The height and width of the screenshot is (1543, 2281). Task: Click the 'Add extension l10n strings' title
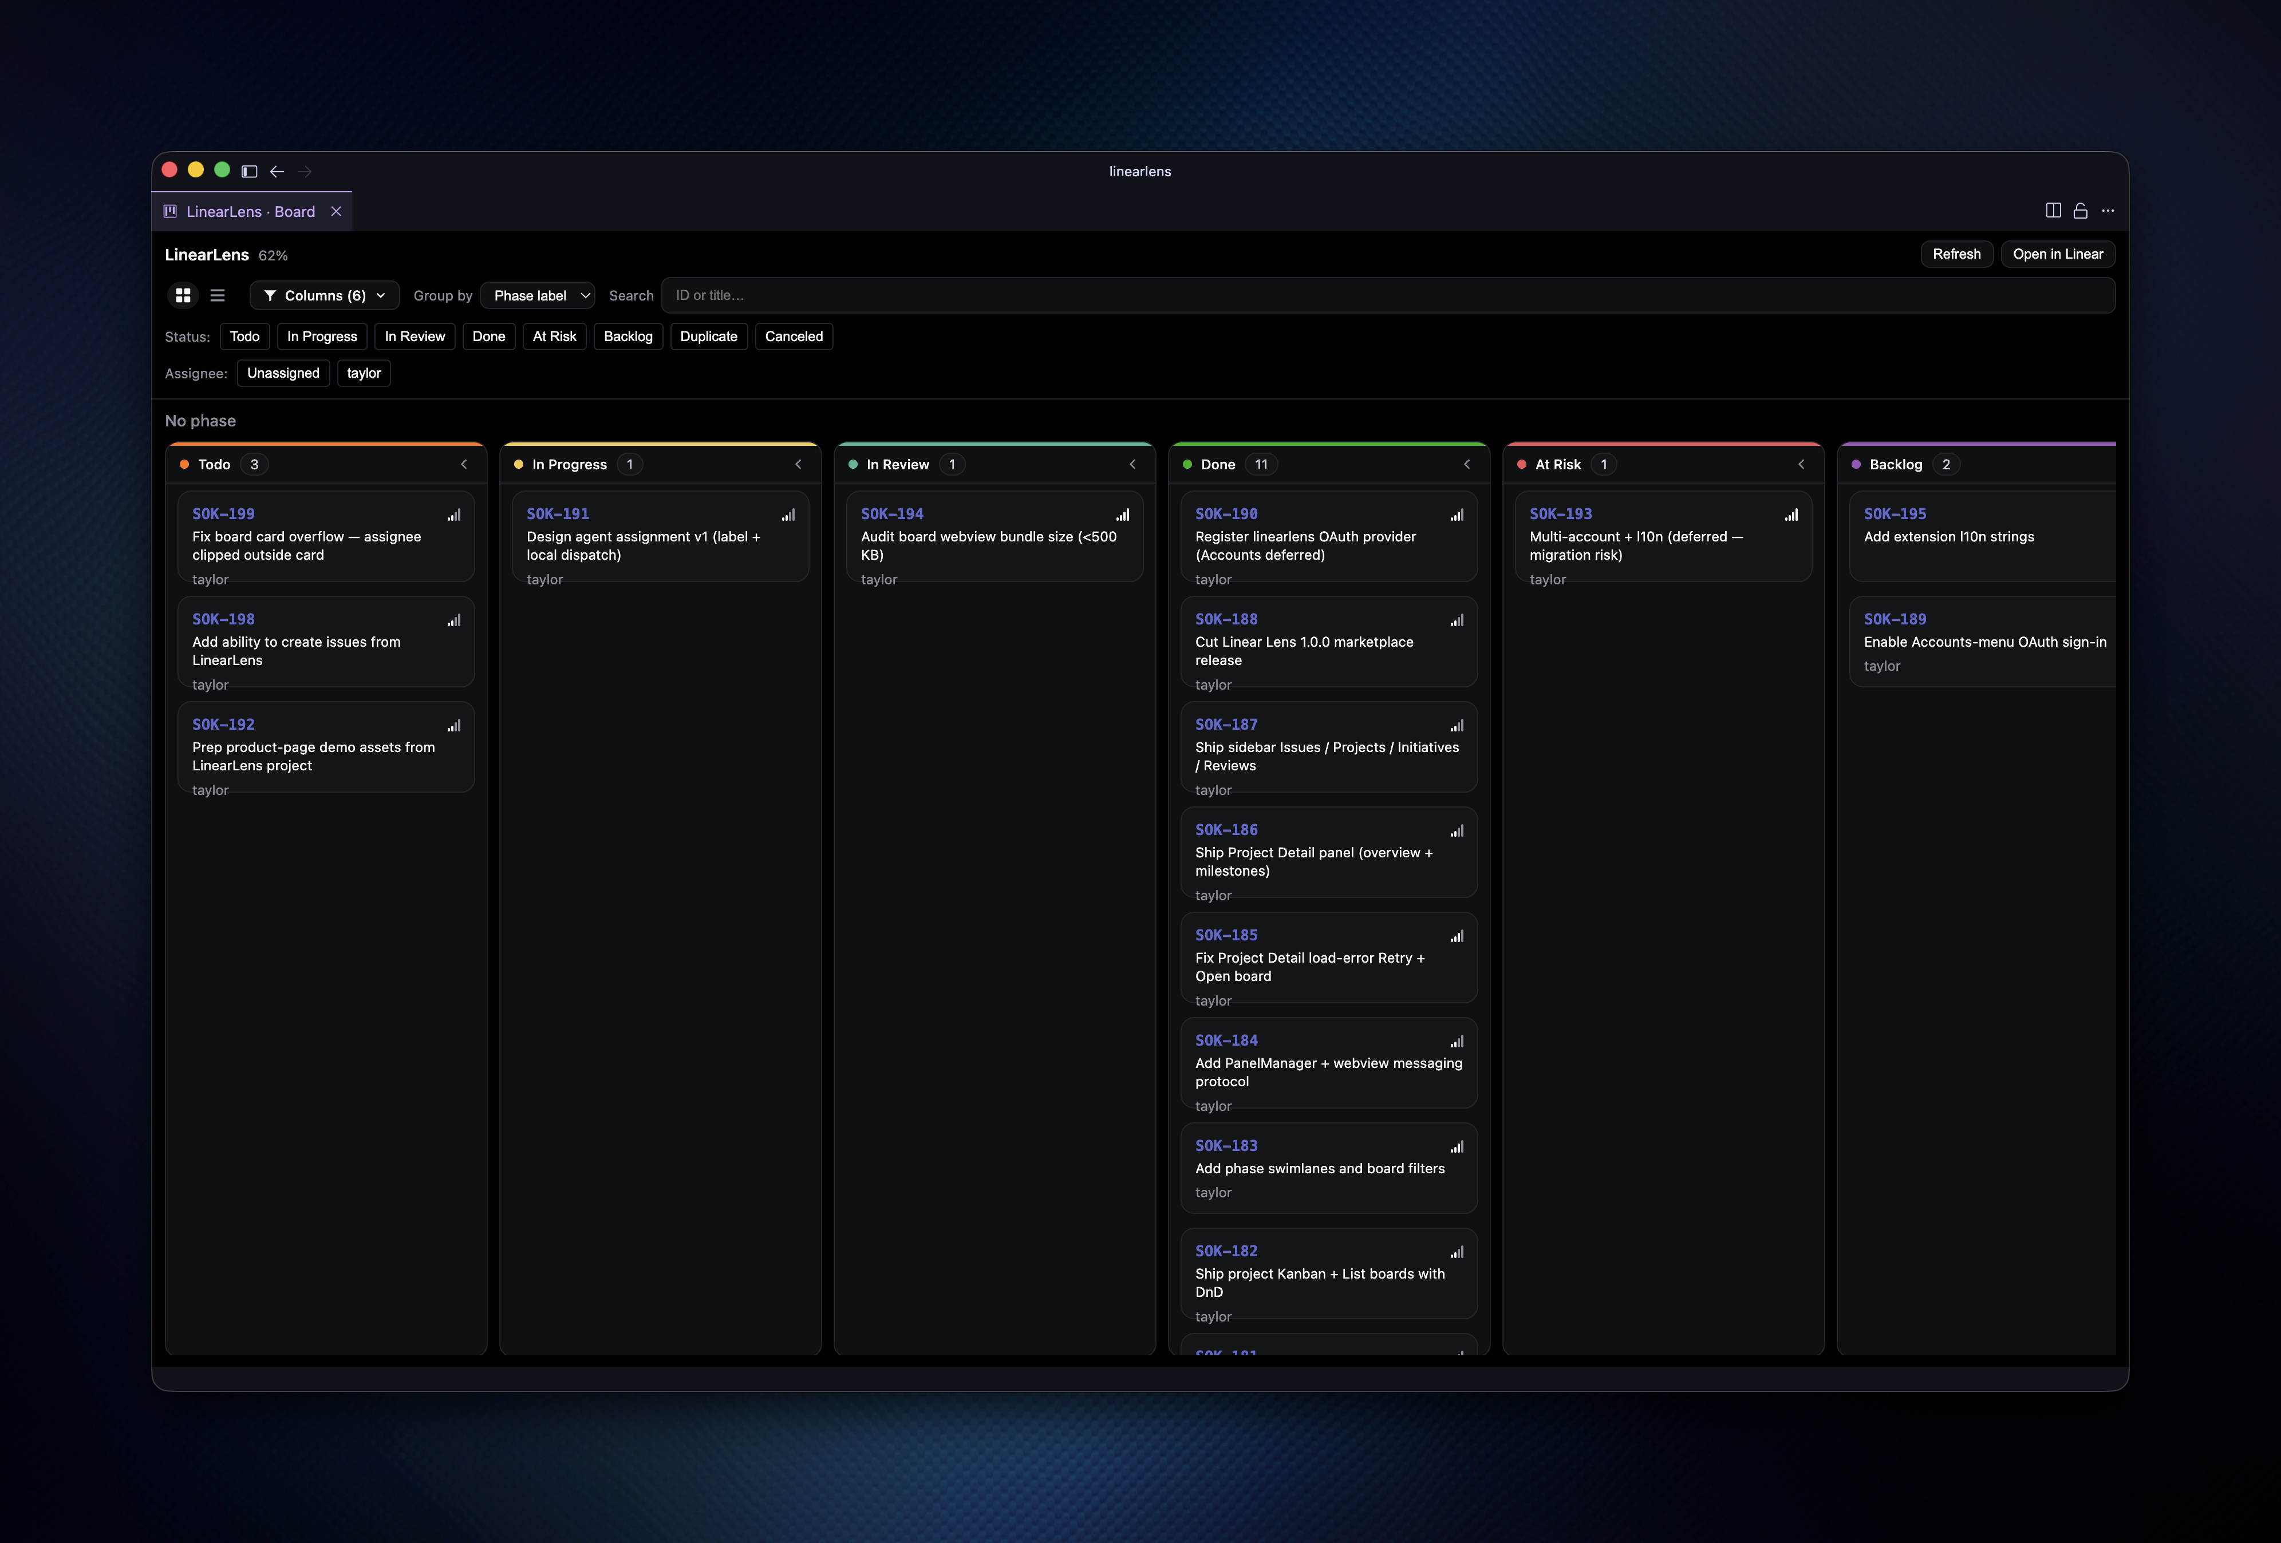pos(1948,537)
